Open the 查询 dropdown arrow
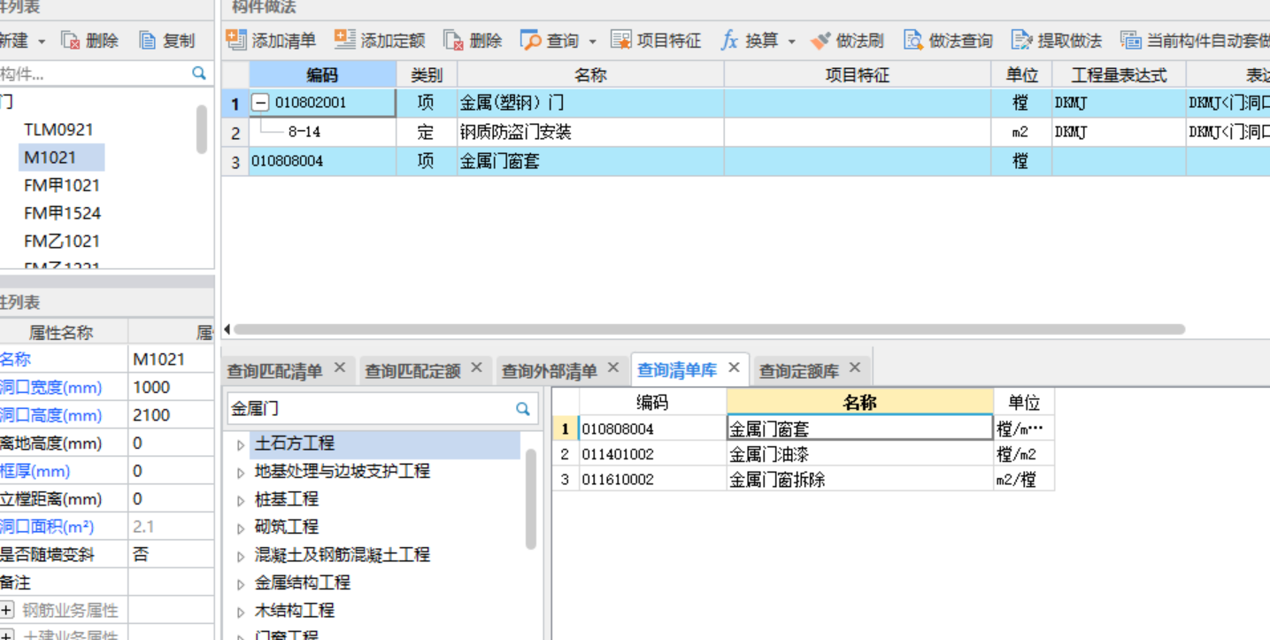The image size is (1270, 640). click(x=592, y=42)
